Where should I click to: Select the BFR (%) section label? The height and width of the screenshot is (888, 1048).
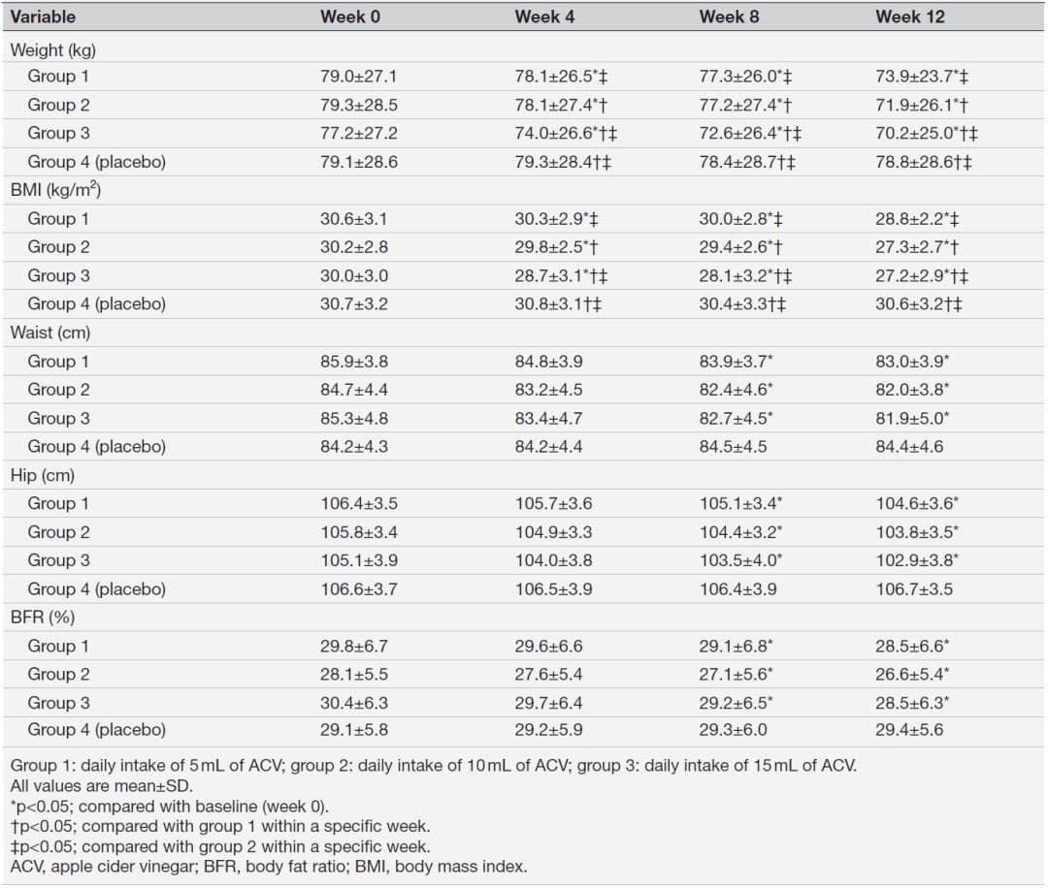click(42, 617)
